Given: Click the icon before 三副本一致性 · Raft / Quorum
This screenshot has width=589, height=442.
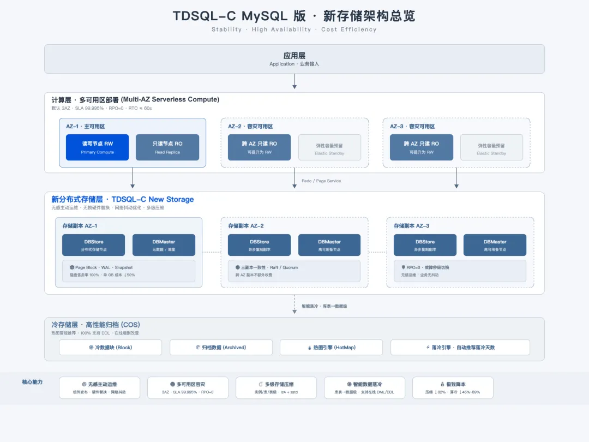Looking at the screenshot, I should pos(237,267).
